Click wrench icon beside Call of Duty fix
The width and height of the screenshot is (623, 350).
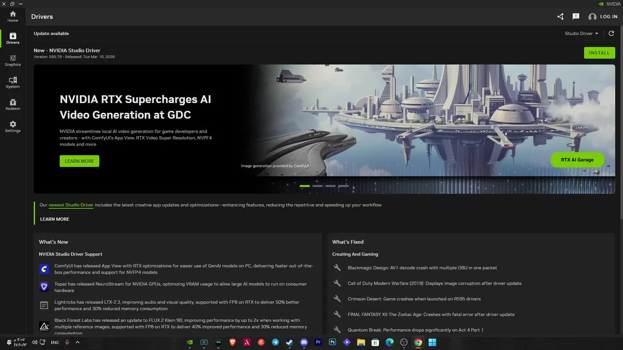(x=337, y=283)
